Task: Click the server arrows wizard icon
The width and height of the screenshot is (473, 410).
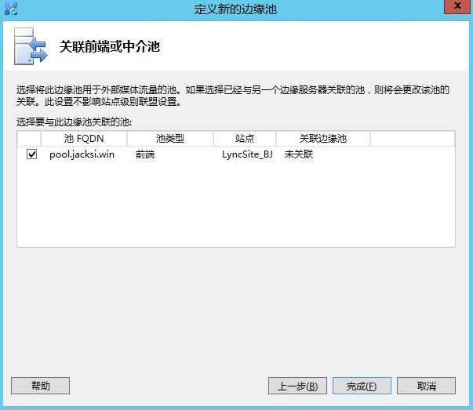Action: (31, 46)
